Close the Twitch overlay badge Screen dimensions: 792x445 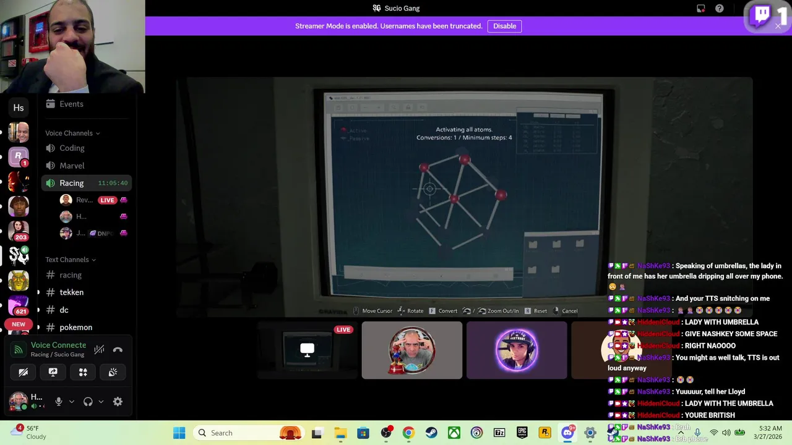[x=778, y=26]
